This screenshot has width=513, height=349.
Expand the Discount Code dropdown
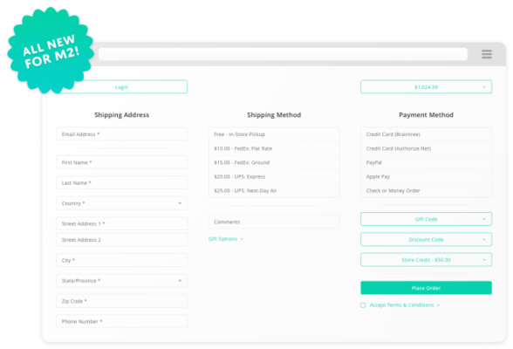pos(426,239)
